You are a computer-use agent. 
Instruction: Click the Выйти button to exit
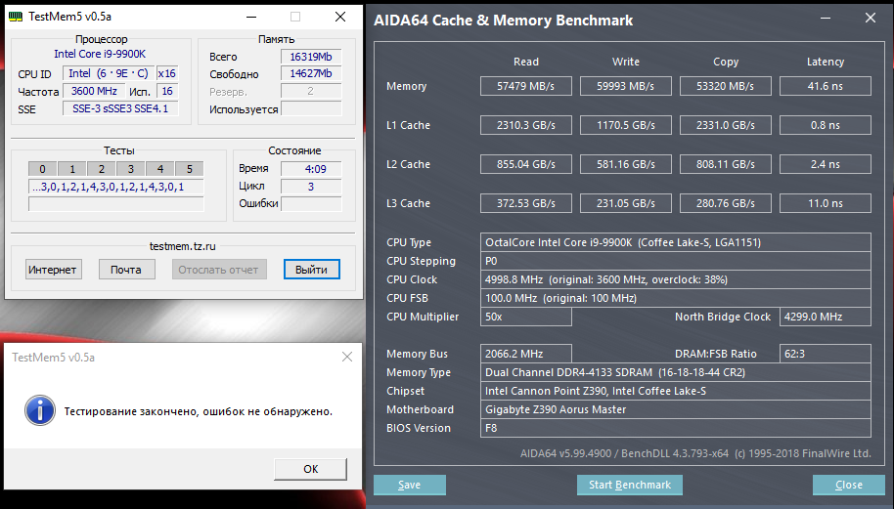point(311,269)
